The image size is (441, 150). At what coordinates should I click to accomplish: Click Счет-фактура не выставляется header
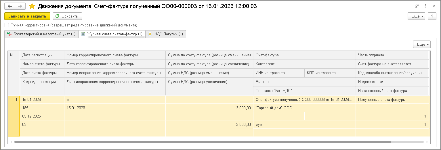tap(392, 64)
